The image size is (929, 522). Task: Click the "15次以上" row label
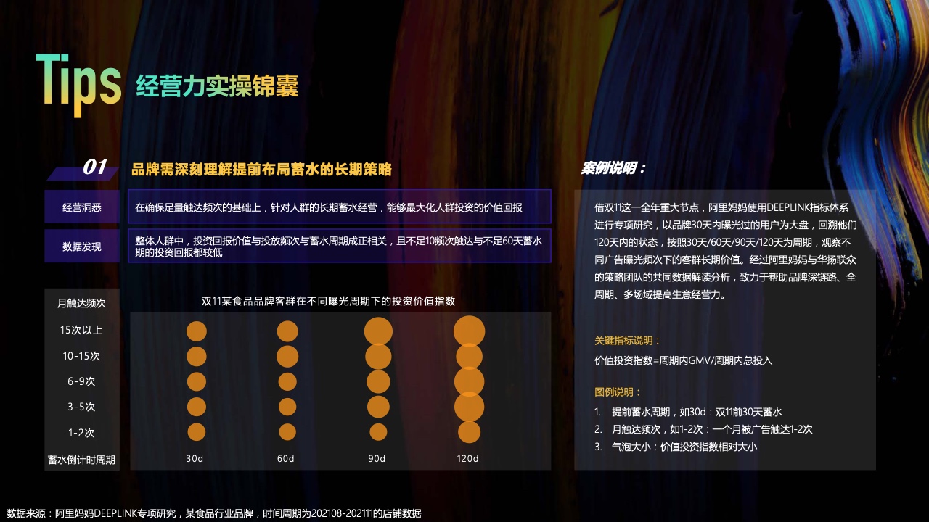pos(81,330)
